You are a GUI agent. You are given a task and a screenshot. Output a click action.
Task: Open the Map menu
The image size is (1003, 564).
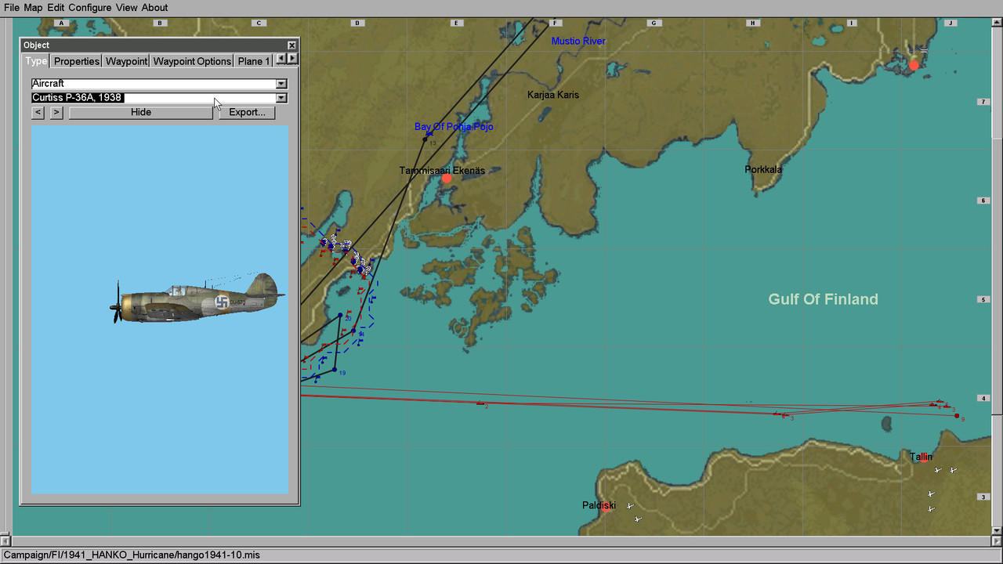pyautogui.click(x=33, y=8)
